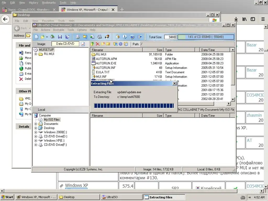268x201 pixels.
Task: Select My ISO Files in Local tree
Action: (52, 120)
